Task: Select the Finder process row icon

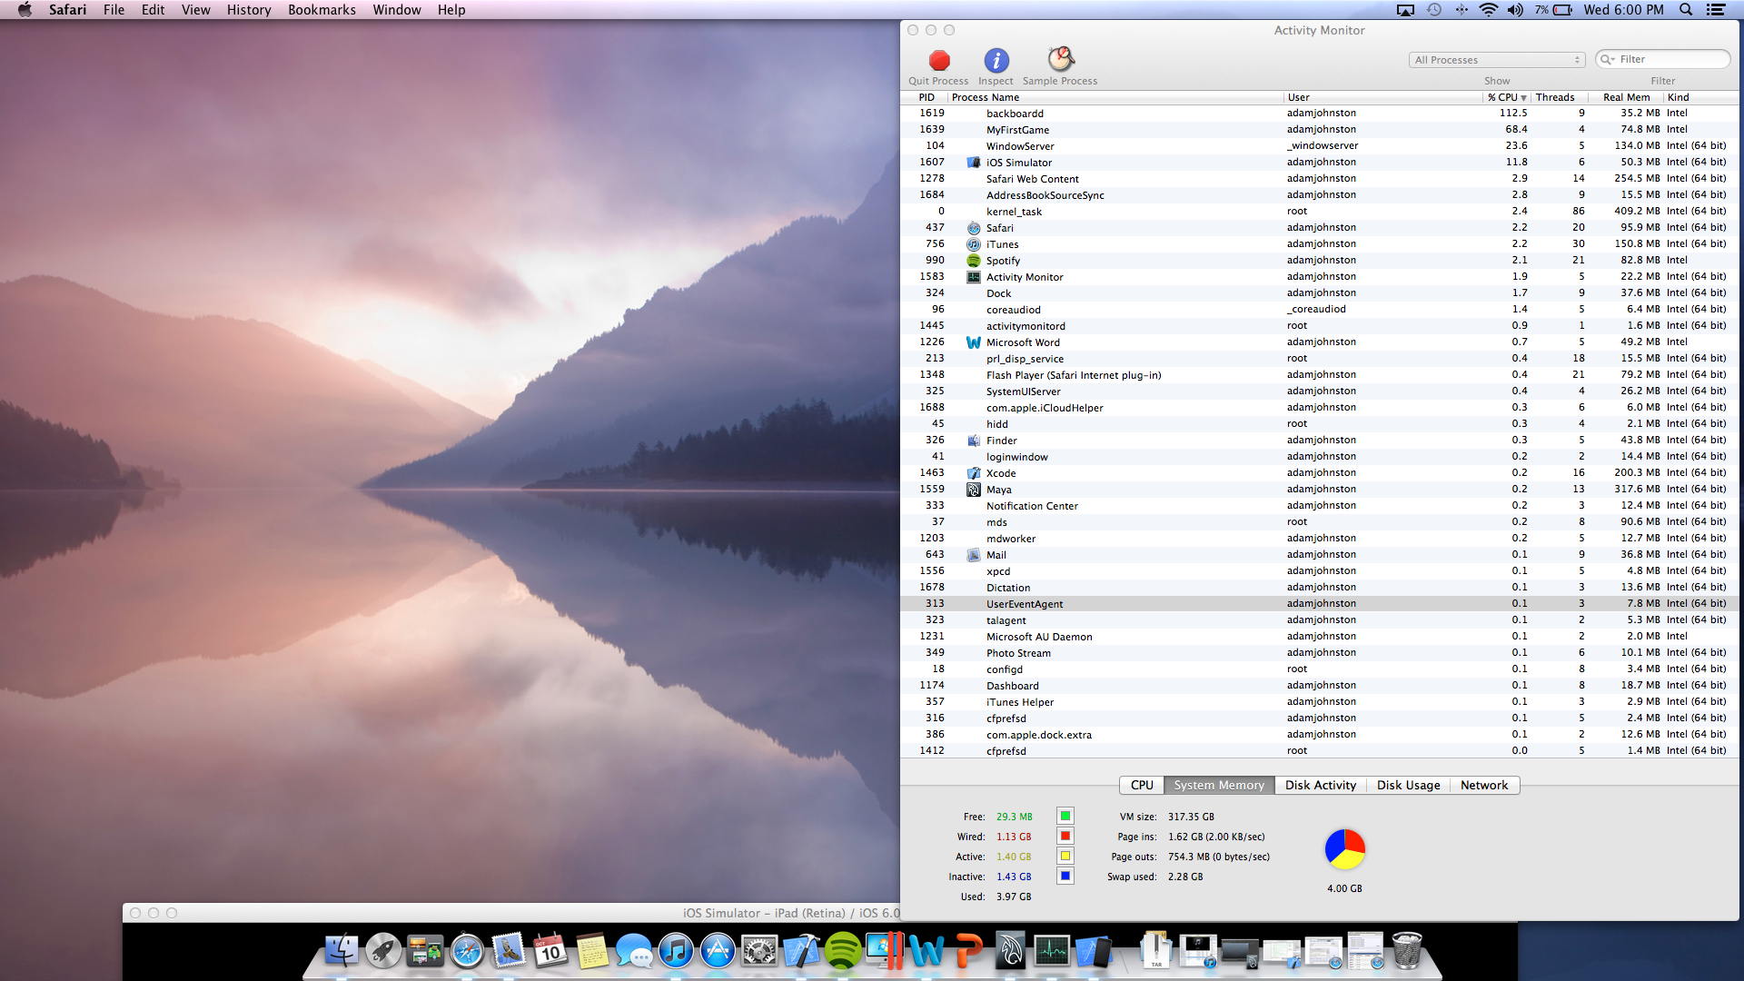Action: 974,441
